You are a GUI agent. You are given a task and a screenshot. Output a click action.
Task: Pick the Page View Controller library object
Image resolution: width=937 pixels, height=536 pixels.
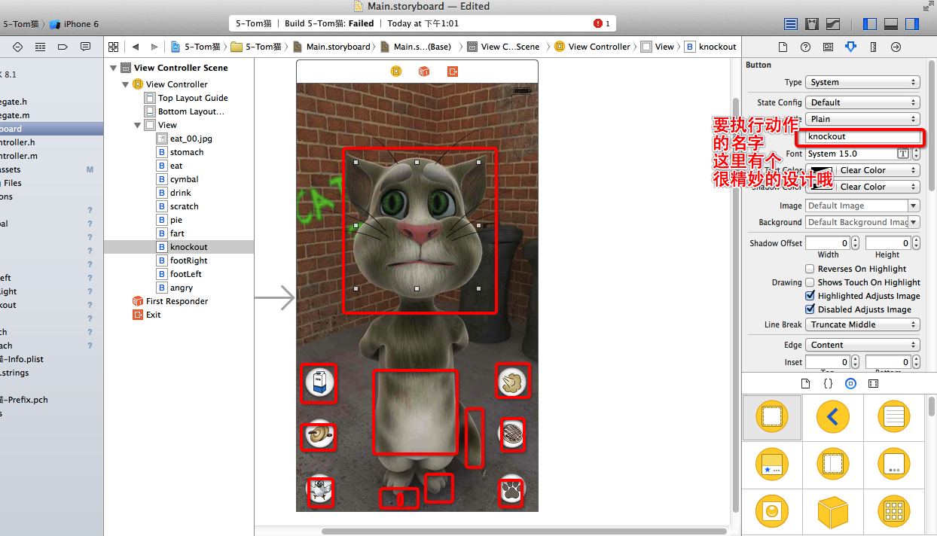coord(894,465)
